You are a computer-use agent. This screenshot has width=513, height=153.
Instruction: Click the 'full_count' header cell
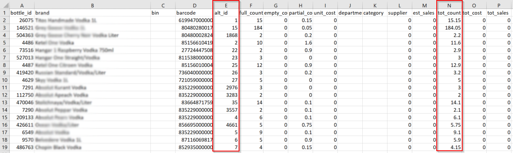click(x=251, y=13)
